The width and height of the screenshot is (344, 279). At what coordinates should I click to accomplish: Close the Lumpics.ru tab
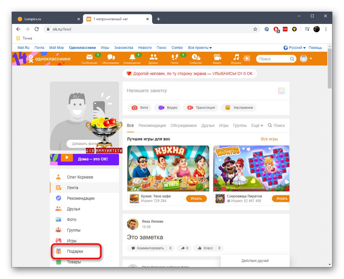click(x=79, y=19)
